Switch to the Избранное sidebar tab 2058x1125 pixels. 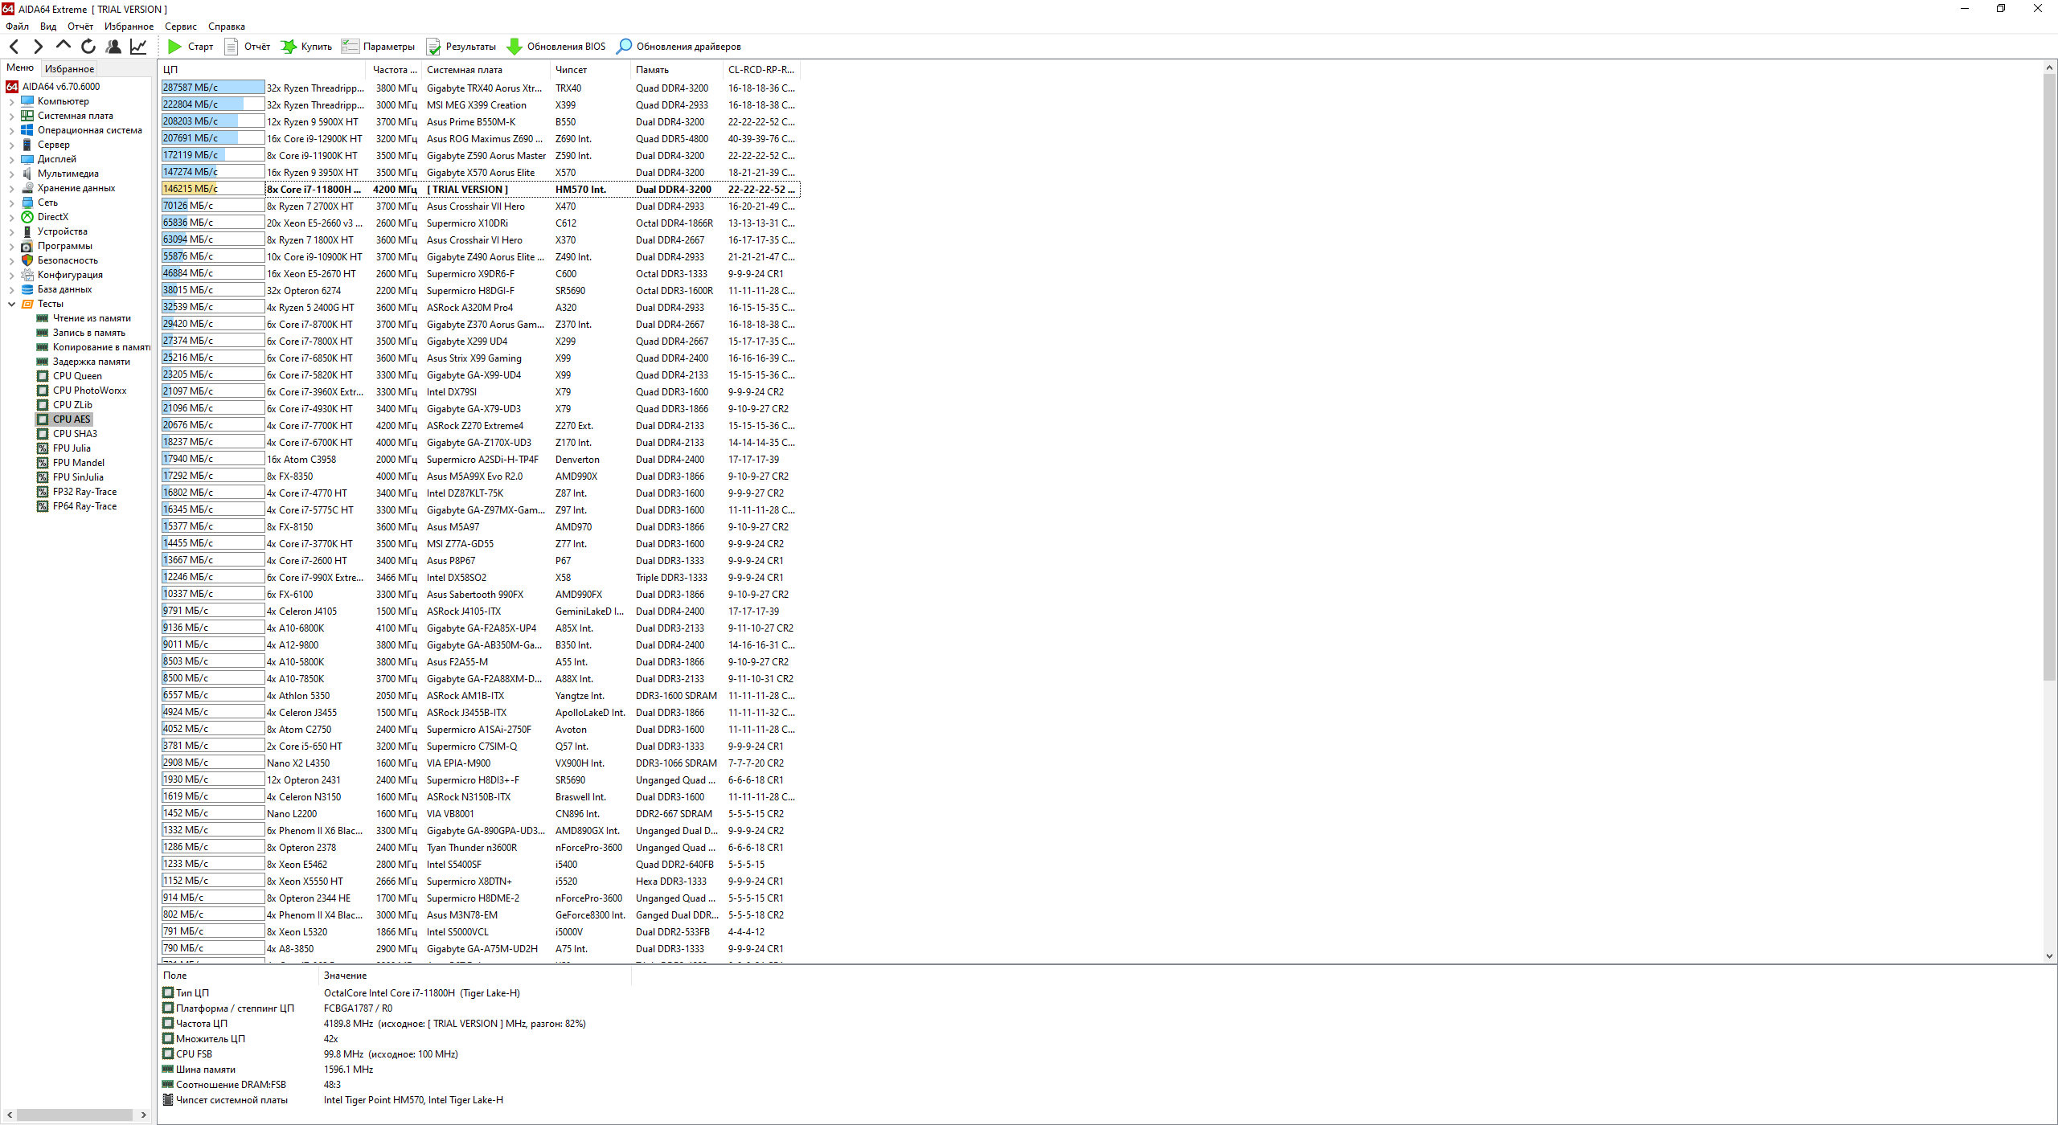coord(69,68)
